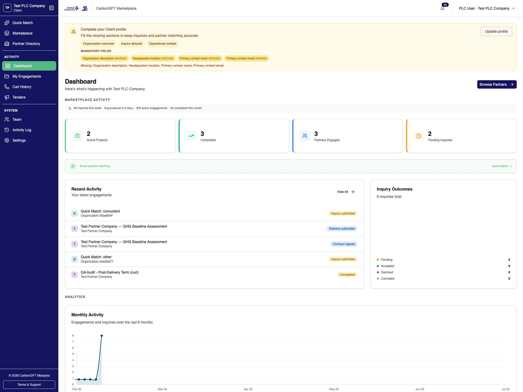Click the Tenders megaphone icon

click(7, 97)
